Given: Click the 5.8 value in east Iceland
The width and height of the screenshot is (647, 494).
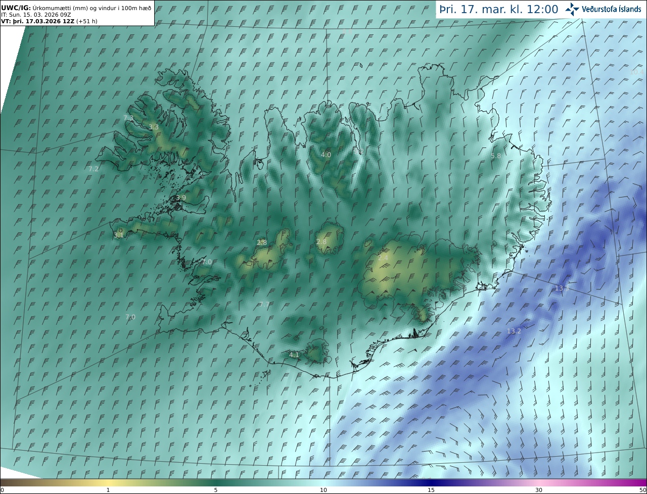Looking at the screenshot, I should (496, 157).
